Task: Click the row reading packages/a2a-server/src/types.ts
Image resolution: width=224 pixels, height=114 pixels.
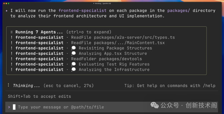Action: (x=93, y=37)
